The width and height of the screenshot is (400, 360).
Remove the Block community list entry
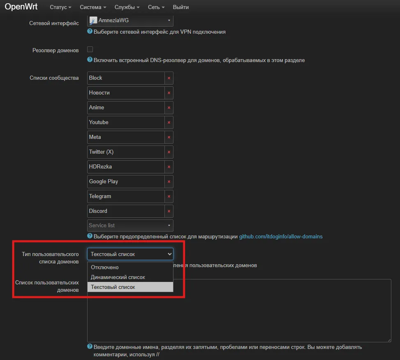point(169,78)
